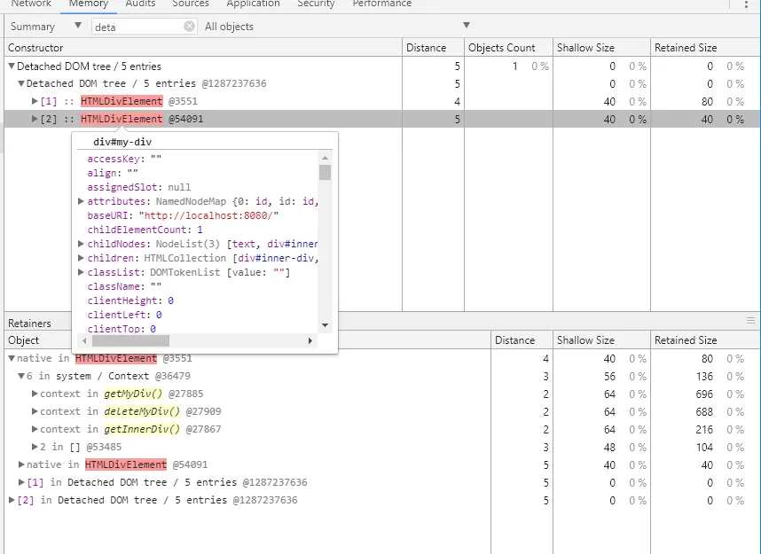Expand children HTMLCollection property
Screen dimensions: 761x554
coord(81,258)
